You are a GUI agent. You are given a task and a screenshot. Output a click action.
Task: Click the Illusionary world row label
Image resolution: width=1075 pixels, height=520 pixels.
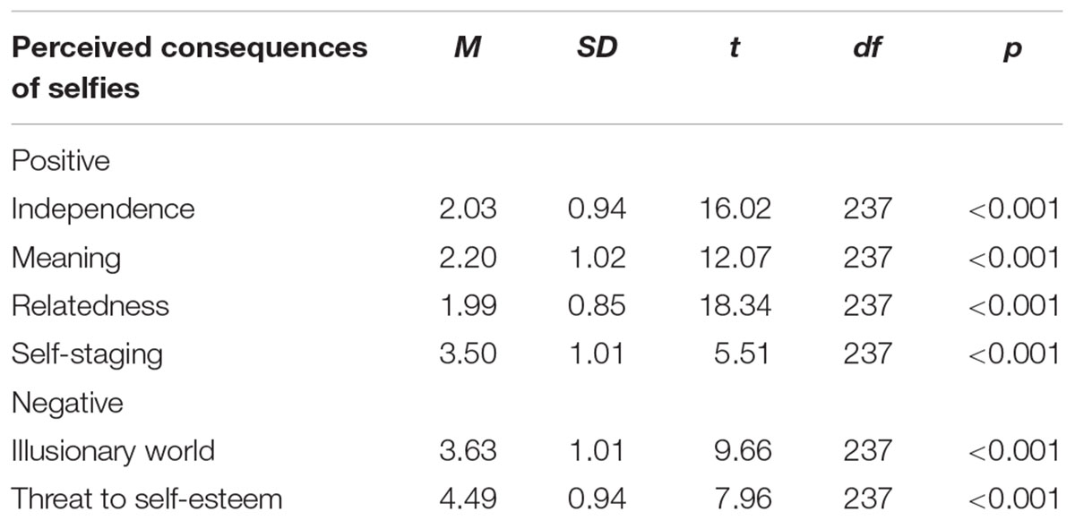coord(113,450)
